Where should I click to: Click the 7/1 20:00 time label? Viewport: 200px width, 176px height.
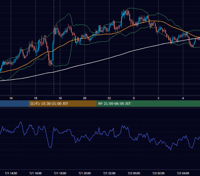85,173
